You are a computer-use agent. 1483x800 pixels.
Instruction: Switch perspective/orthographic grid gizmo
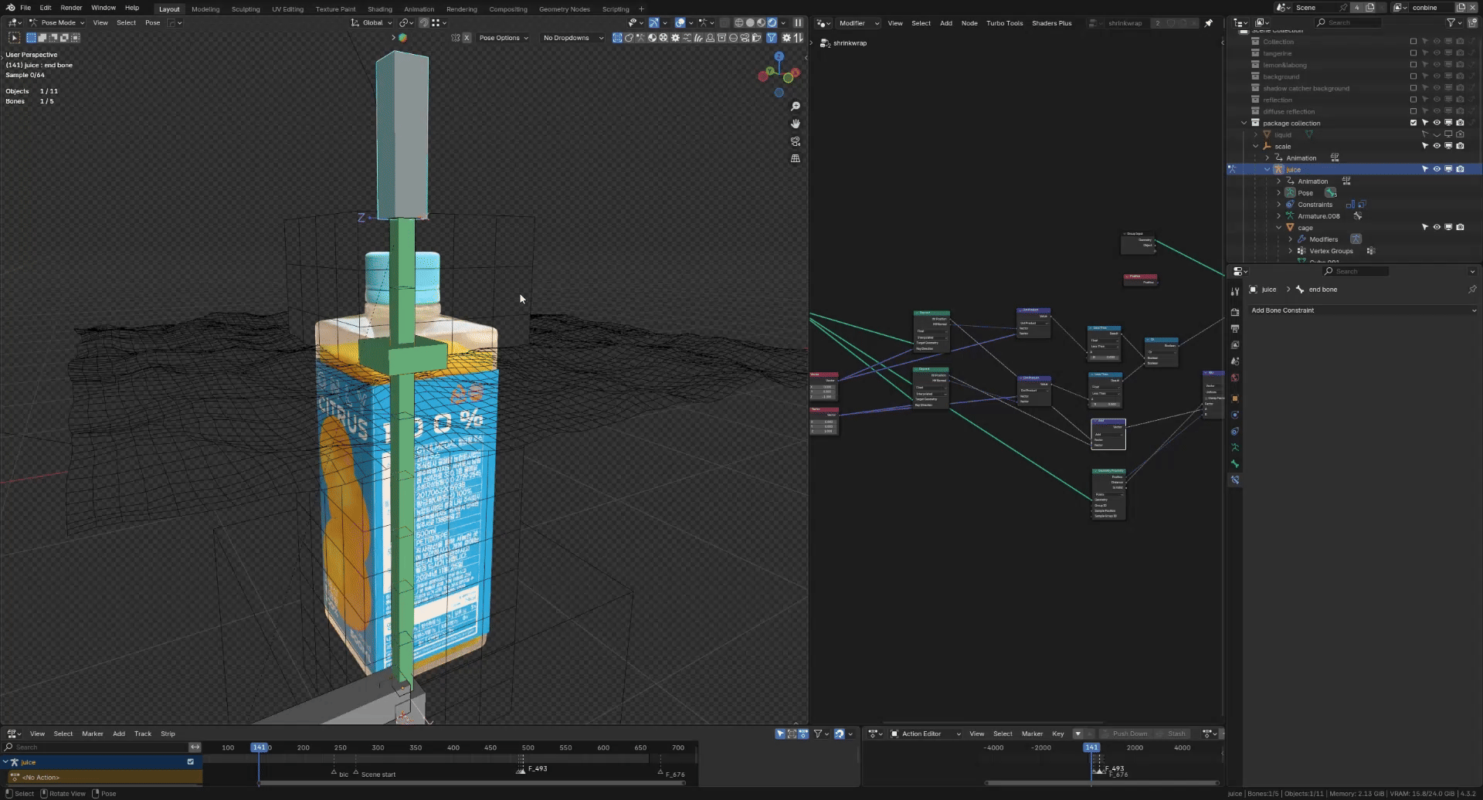(795, 158)
